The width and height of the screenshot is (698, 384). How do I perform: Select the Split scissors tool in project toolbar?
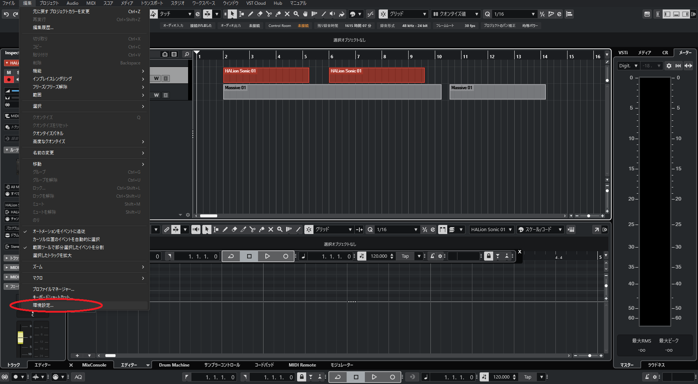(x=269, y=14)
